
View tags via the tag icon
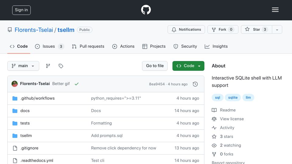61,66
